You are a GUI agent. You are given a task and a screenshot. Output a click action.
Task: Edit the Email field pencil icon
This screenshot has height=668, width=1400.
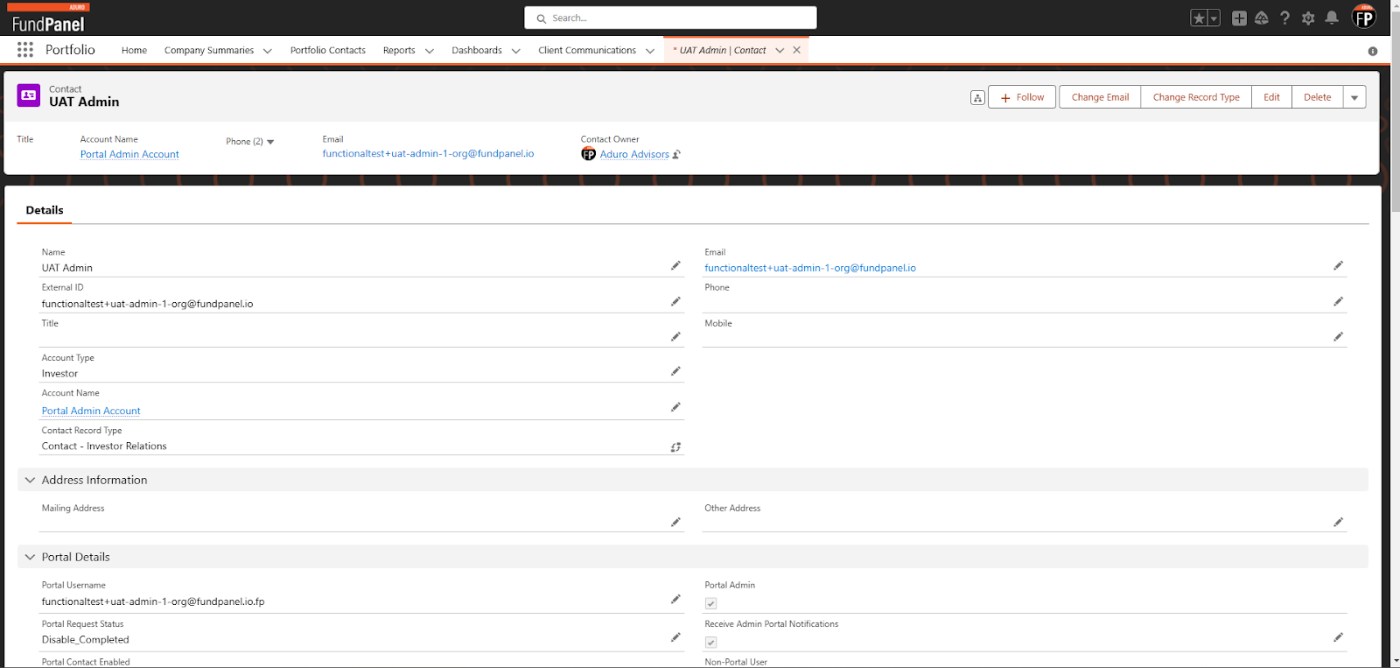click(x=1338, y=265)
